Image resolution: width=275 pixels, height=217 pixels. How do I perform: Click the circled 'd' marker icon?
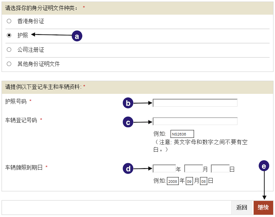pos(128,169)
